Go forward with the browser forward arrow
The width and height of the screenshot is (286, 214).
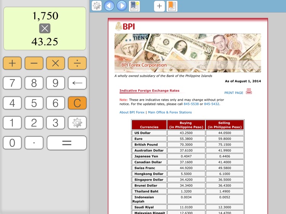[x=122, y=6]
